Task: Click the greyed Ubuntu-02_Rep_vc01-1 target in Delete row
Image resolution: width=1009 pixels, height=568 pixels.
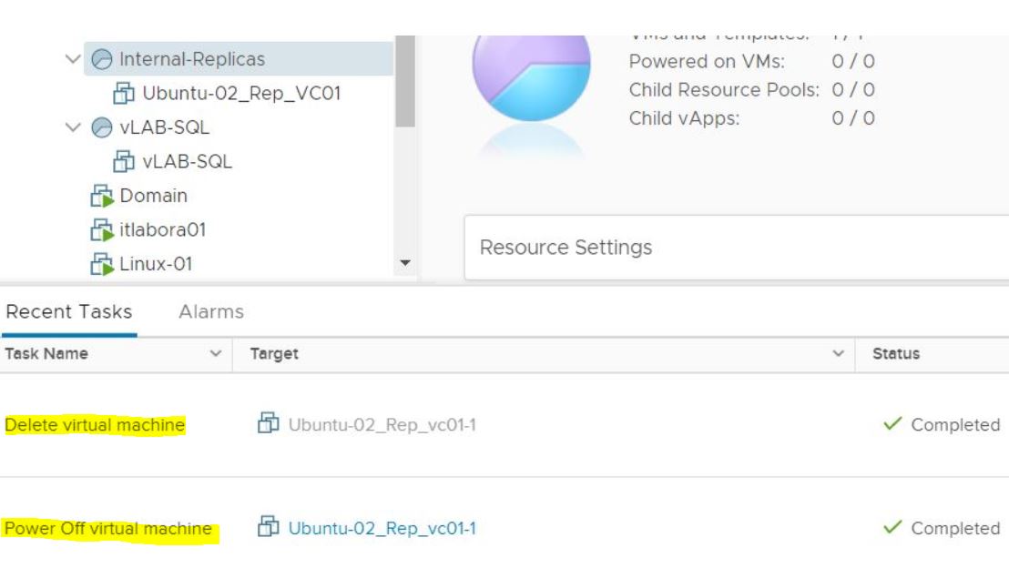Action: coord(382,424)
